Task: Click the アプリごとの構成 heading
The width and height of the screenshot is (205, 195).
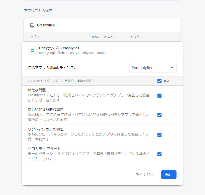Action: 38,11
